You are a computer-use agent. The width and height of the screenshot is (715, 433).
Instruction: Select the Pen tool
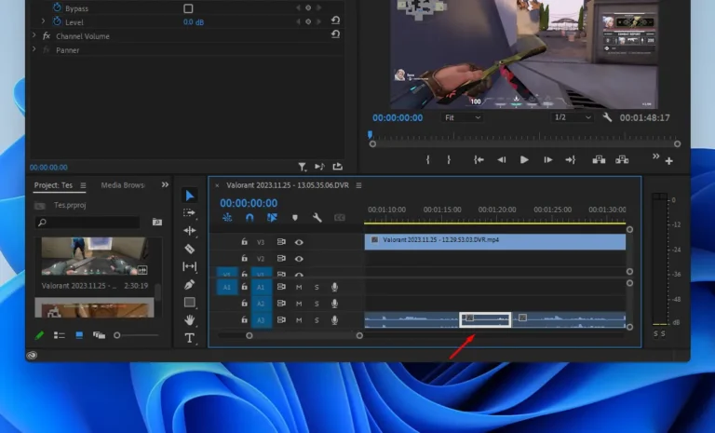point(190,284)
